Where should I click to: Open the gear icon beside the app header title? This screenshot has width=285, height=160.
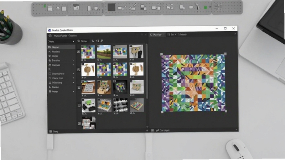pyautogui.click(x=50, y=36)
